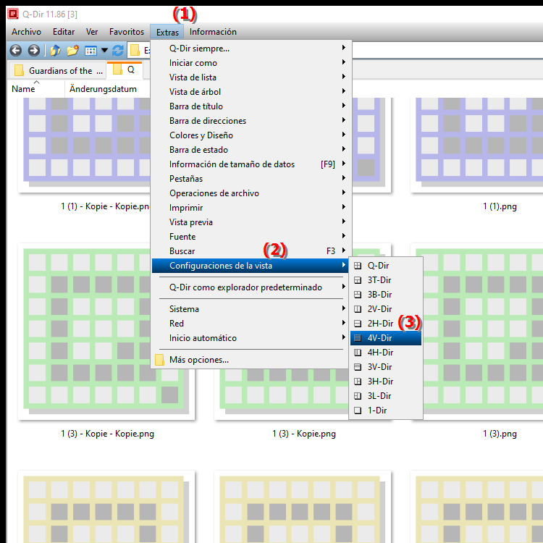Expand the Barra de título submenu
543x543 pixels.
251,106
